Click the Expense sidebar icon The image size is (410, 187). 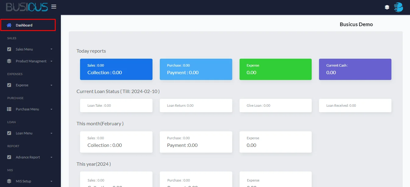point(9,85)
